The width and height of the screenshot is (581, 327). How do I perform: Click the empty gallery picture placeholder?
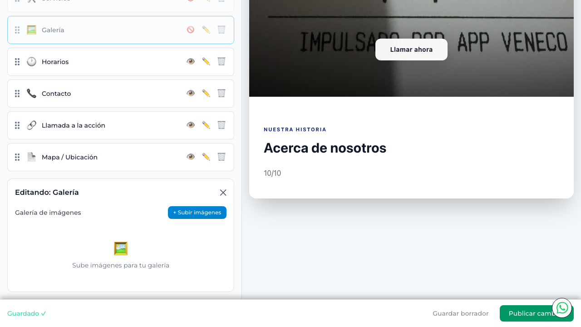pos(121,248)
